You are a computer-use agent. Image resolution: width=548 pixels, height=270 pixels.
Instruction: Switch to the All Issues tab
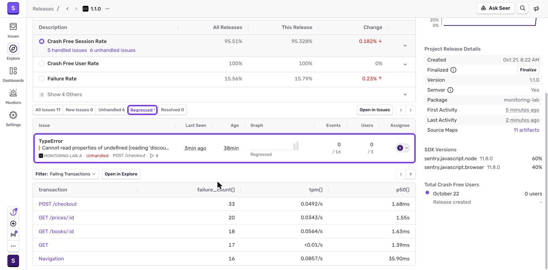pyautogui.click(x=48, y=110)
